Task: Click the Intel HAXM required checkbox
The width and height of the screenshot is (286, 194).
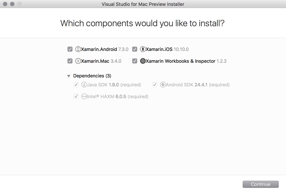Action: pyautogui.click(x=76, y=96)
